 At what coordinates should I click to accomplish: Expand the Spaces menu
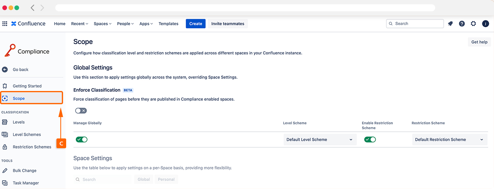point(102,24)
